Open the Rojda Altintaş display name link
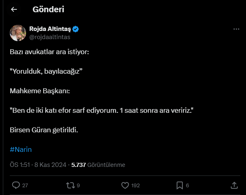This screenshot has width=246, height=195. (x=50, y=29)
